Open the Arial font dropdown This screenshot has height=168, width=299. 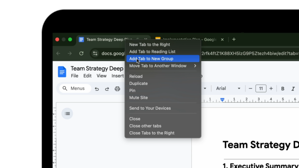228,89
